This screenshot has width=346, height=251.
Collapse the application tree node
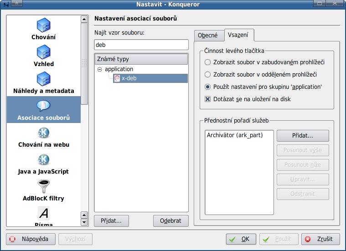coord(100,69)
